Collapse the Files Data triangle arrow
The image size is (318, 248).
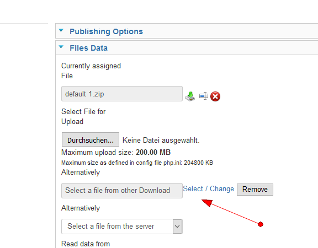point(61,47)
